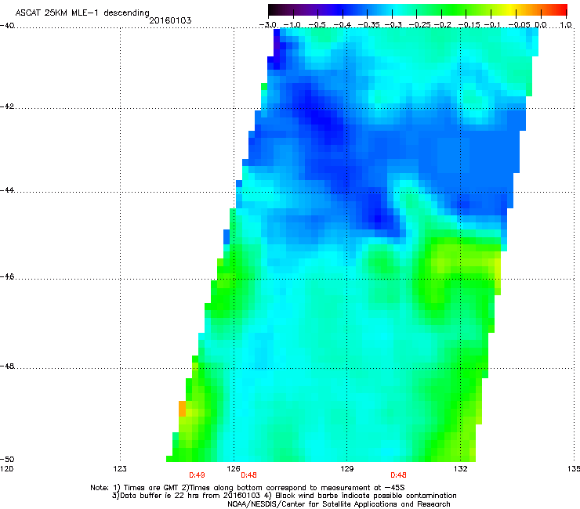Click the -40 latitude axis label

[6, 26]
